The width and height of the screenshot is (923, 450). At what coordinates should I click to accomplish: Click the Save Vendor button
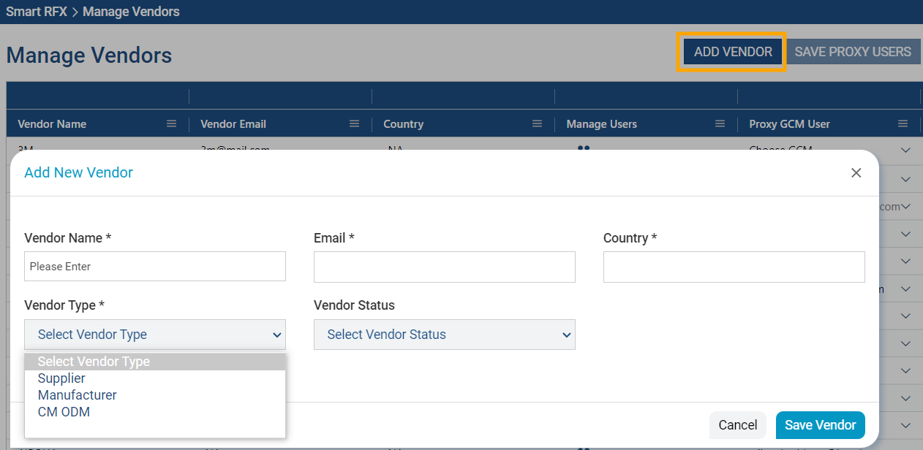point(820,425)
